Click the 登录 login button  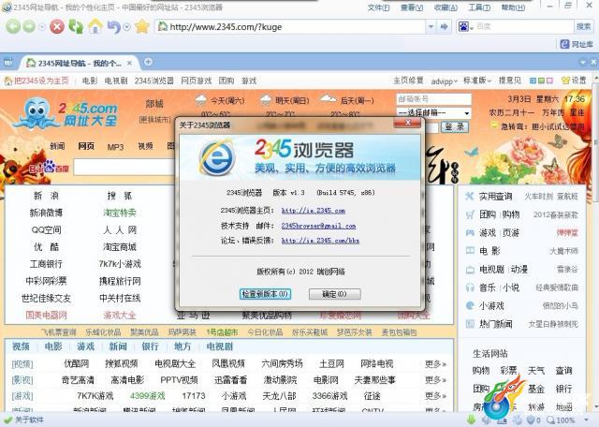pos(455,127)
